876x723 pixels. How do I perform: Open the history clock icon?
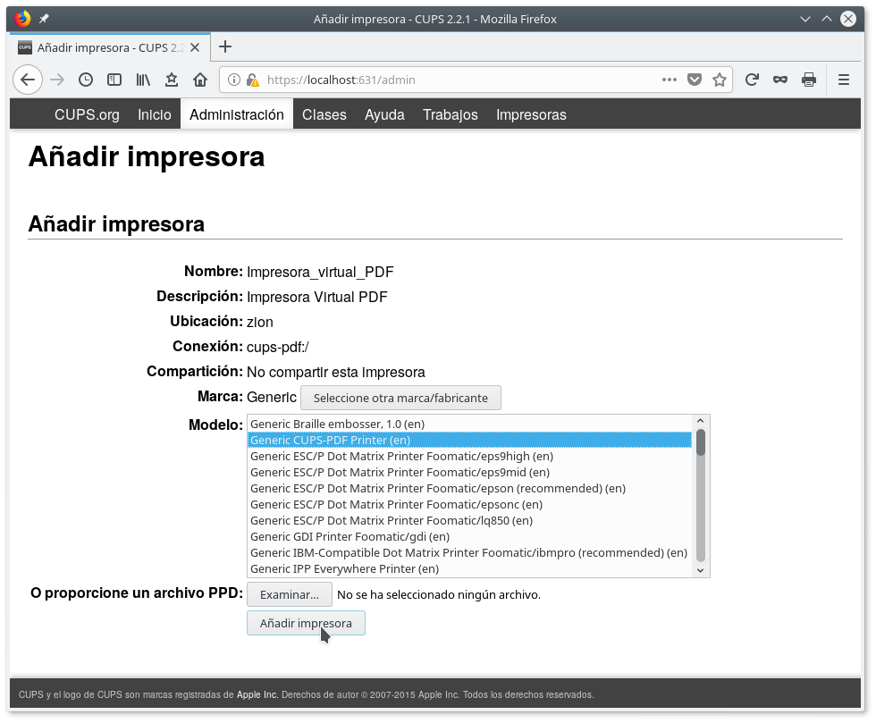tap(85, 80)
